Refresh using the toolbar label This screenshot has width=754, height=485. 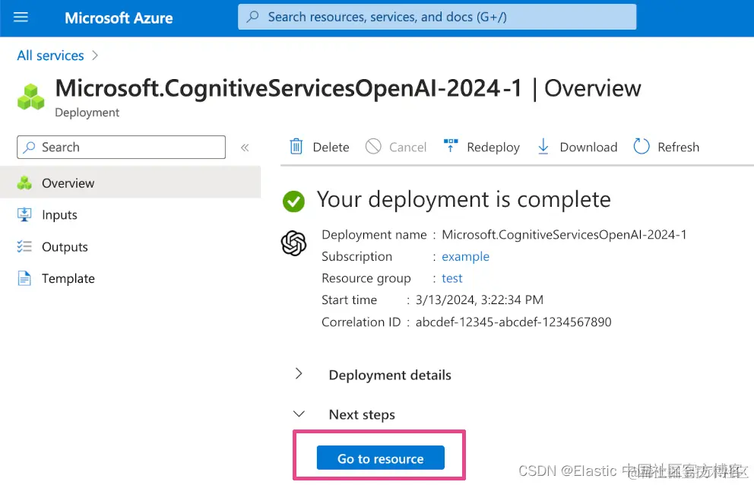click(678, 147)
